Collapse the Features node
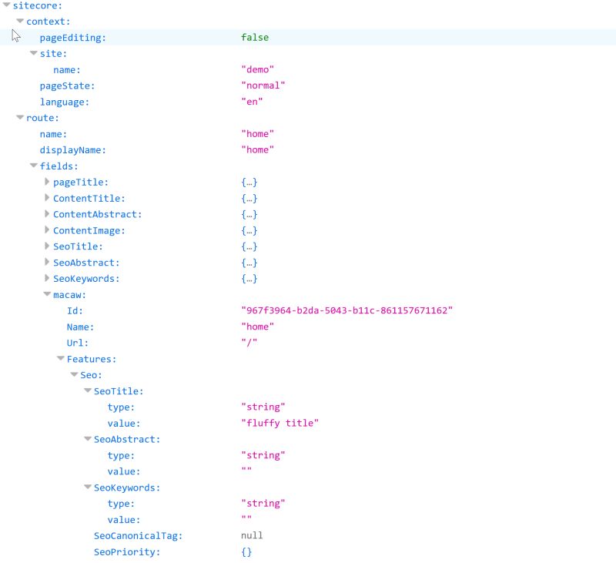 pos(59,359)
